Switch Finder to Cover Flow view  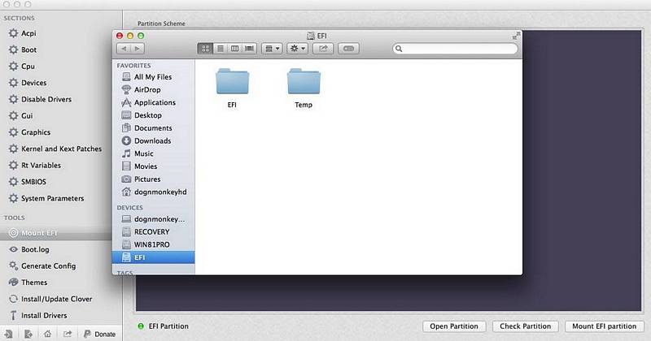click(250, 49)
